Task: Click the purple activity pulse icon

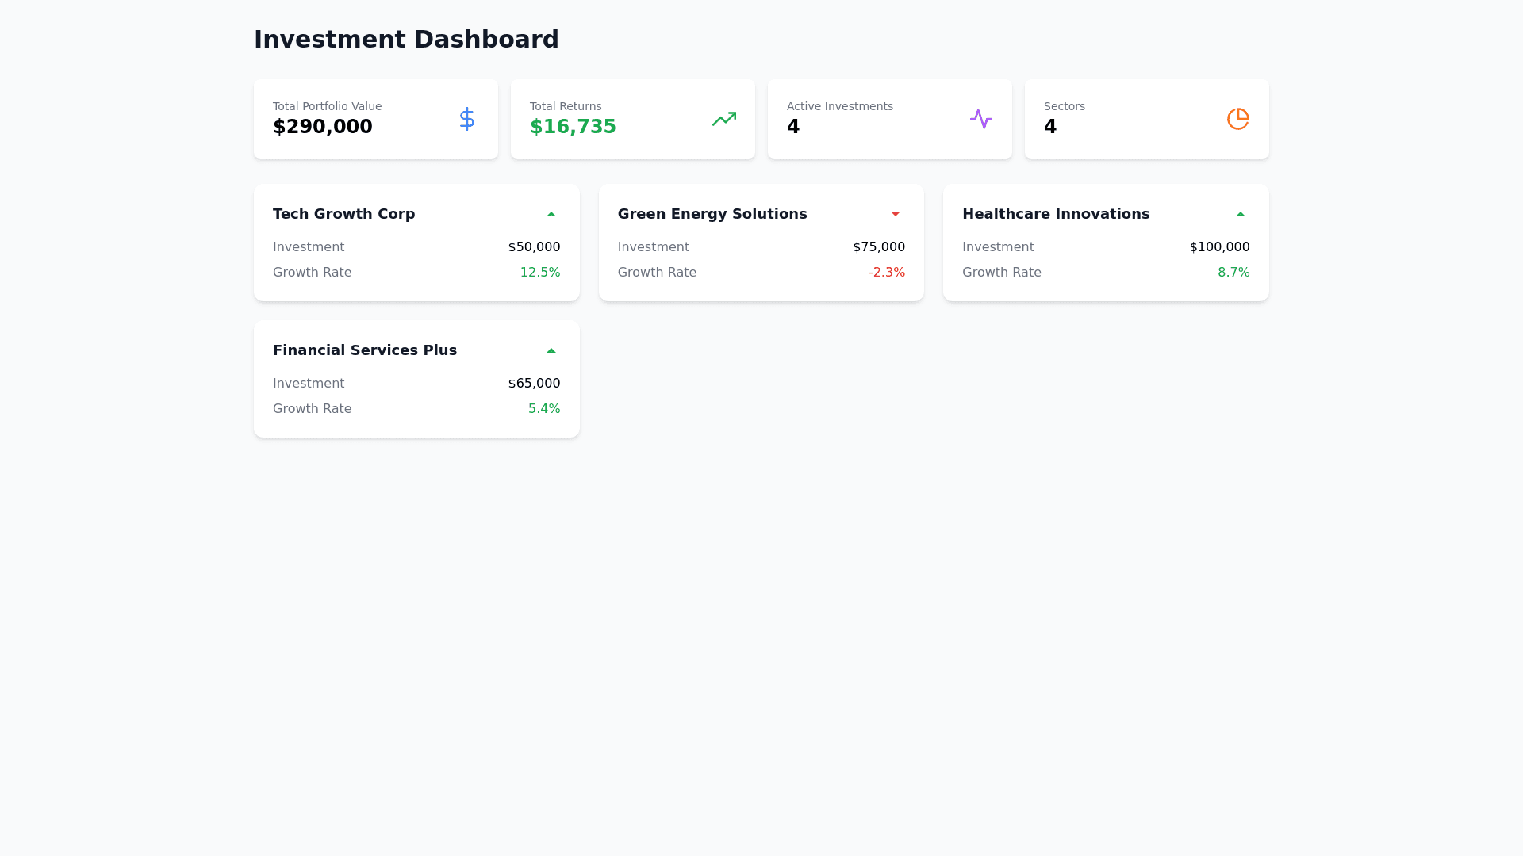Action: 980,119
